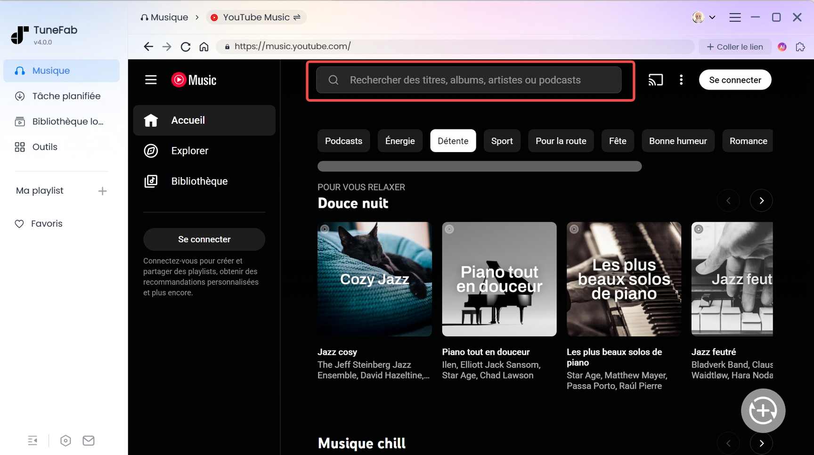Open the Bibliothèque tab in YouTube Music
The width and height of the screenshot is (814, 455).
coord(199,181)
